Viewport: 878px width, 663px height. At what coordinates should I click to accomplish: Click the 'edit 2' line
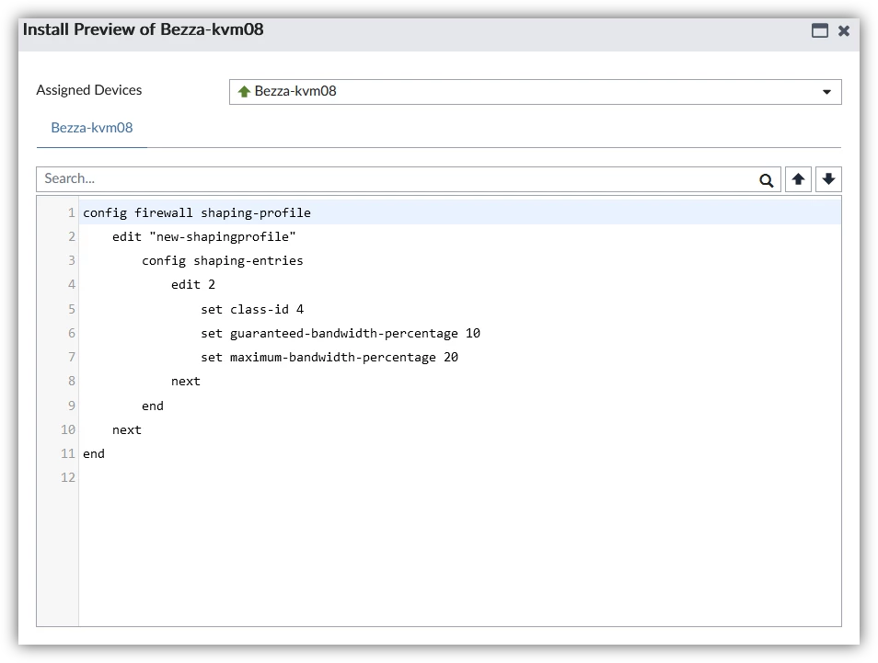tap(193, 285)
